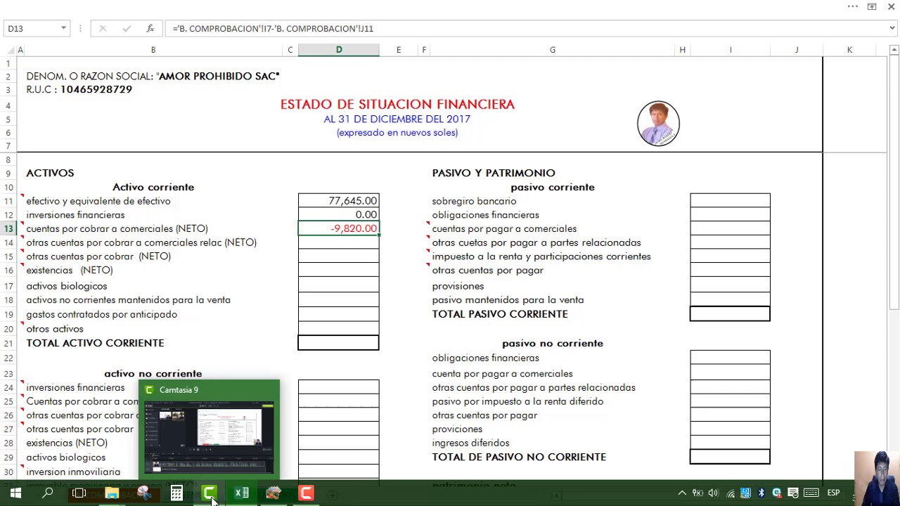Click the 'sobregiro bancario' label

click(x=474, y=201)
